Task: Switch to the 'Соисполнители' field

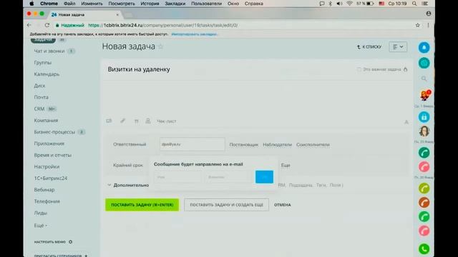Action: 313,144
